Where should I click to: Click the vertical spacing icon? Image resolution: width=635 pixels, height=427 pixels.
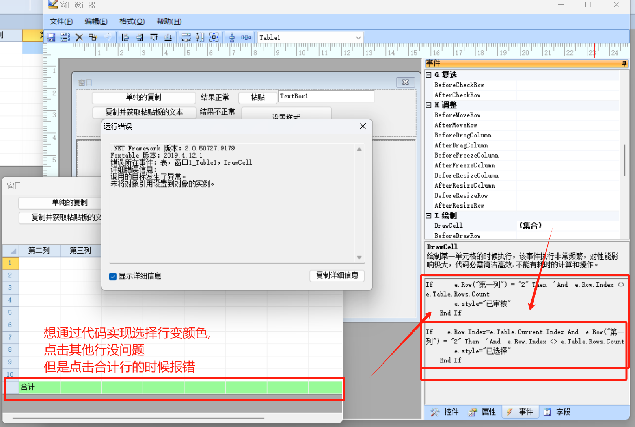point(232,37)
